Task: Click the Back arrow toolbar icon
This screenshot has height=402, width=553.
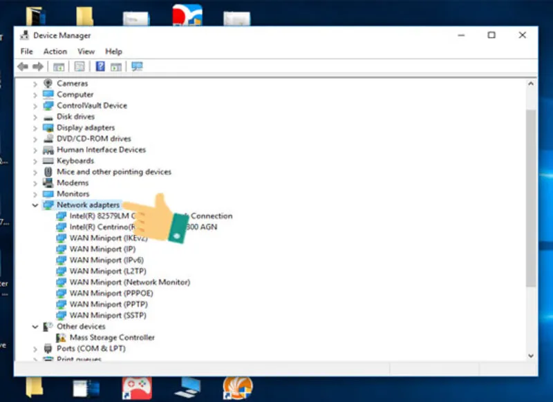Action: (23, 66)
